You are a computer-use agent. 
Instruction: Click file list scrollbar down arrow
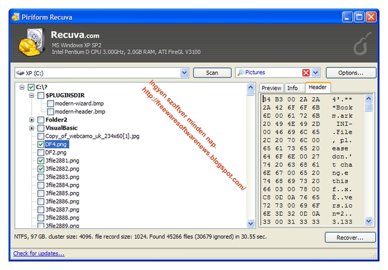[x=250, y=223]
